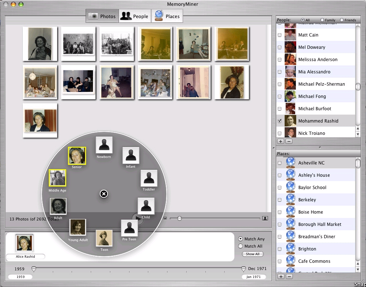
Task: Switch to the People tab
Action: pos(135,16)
